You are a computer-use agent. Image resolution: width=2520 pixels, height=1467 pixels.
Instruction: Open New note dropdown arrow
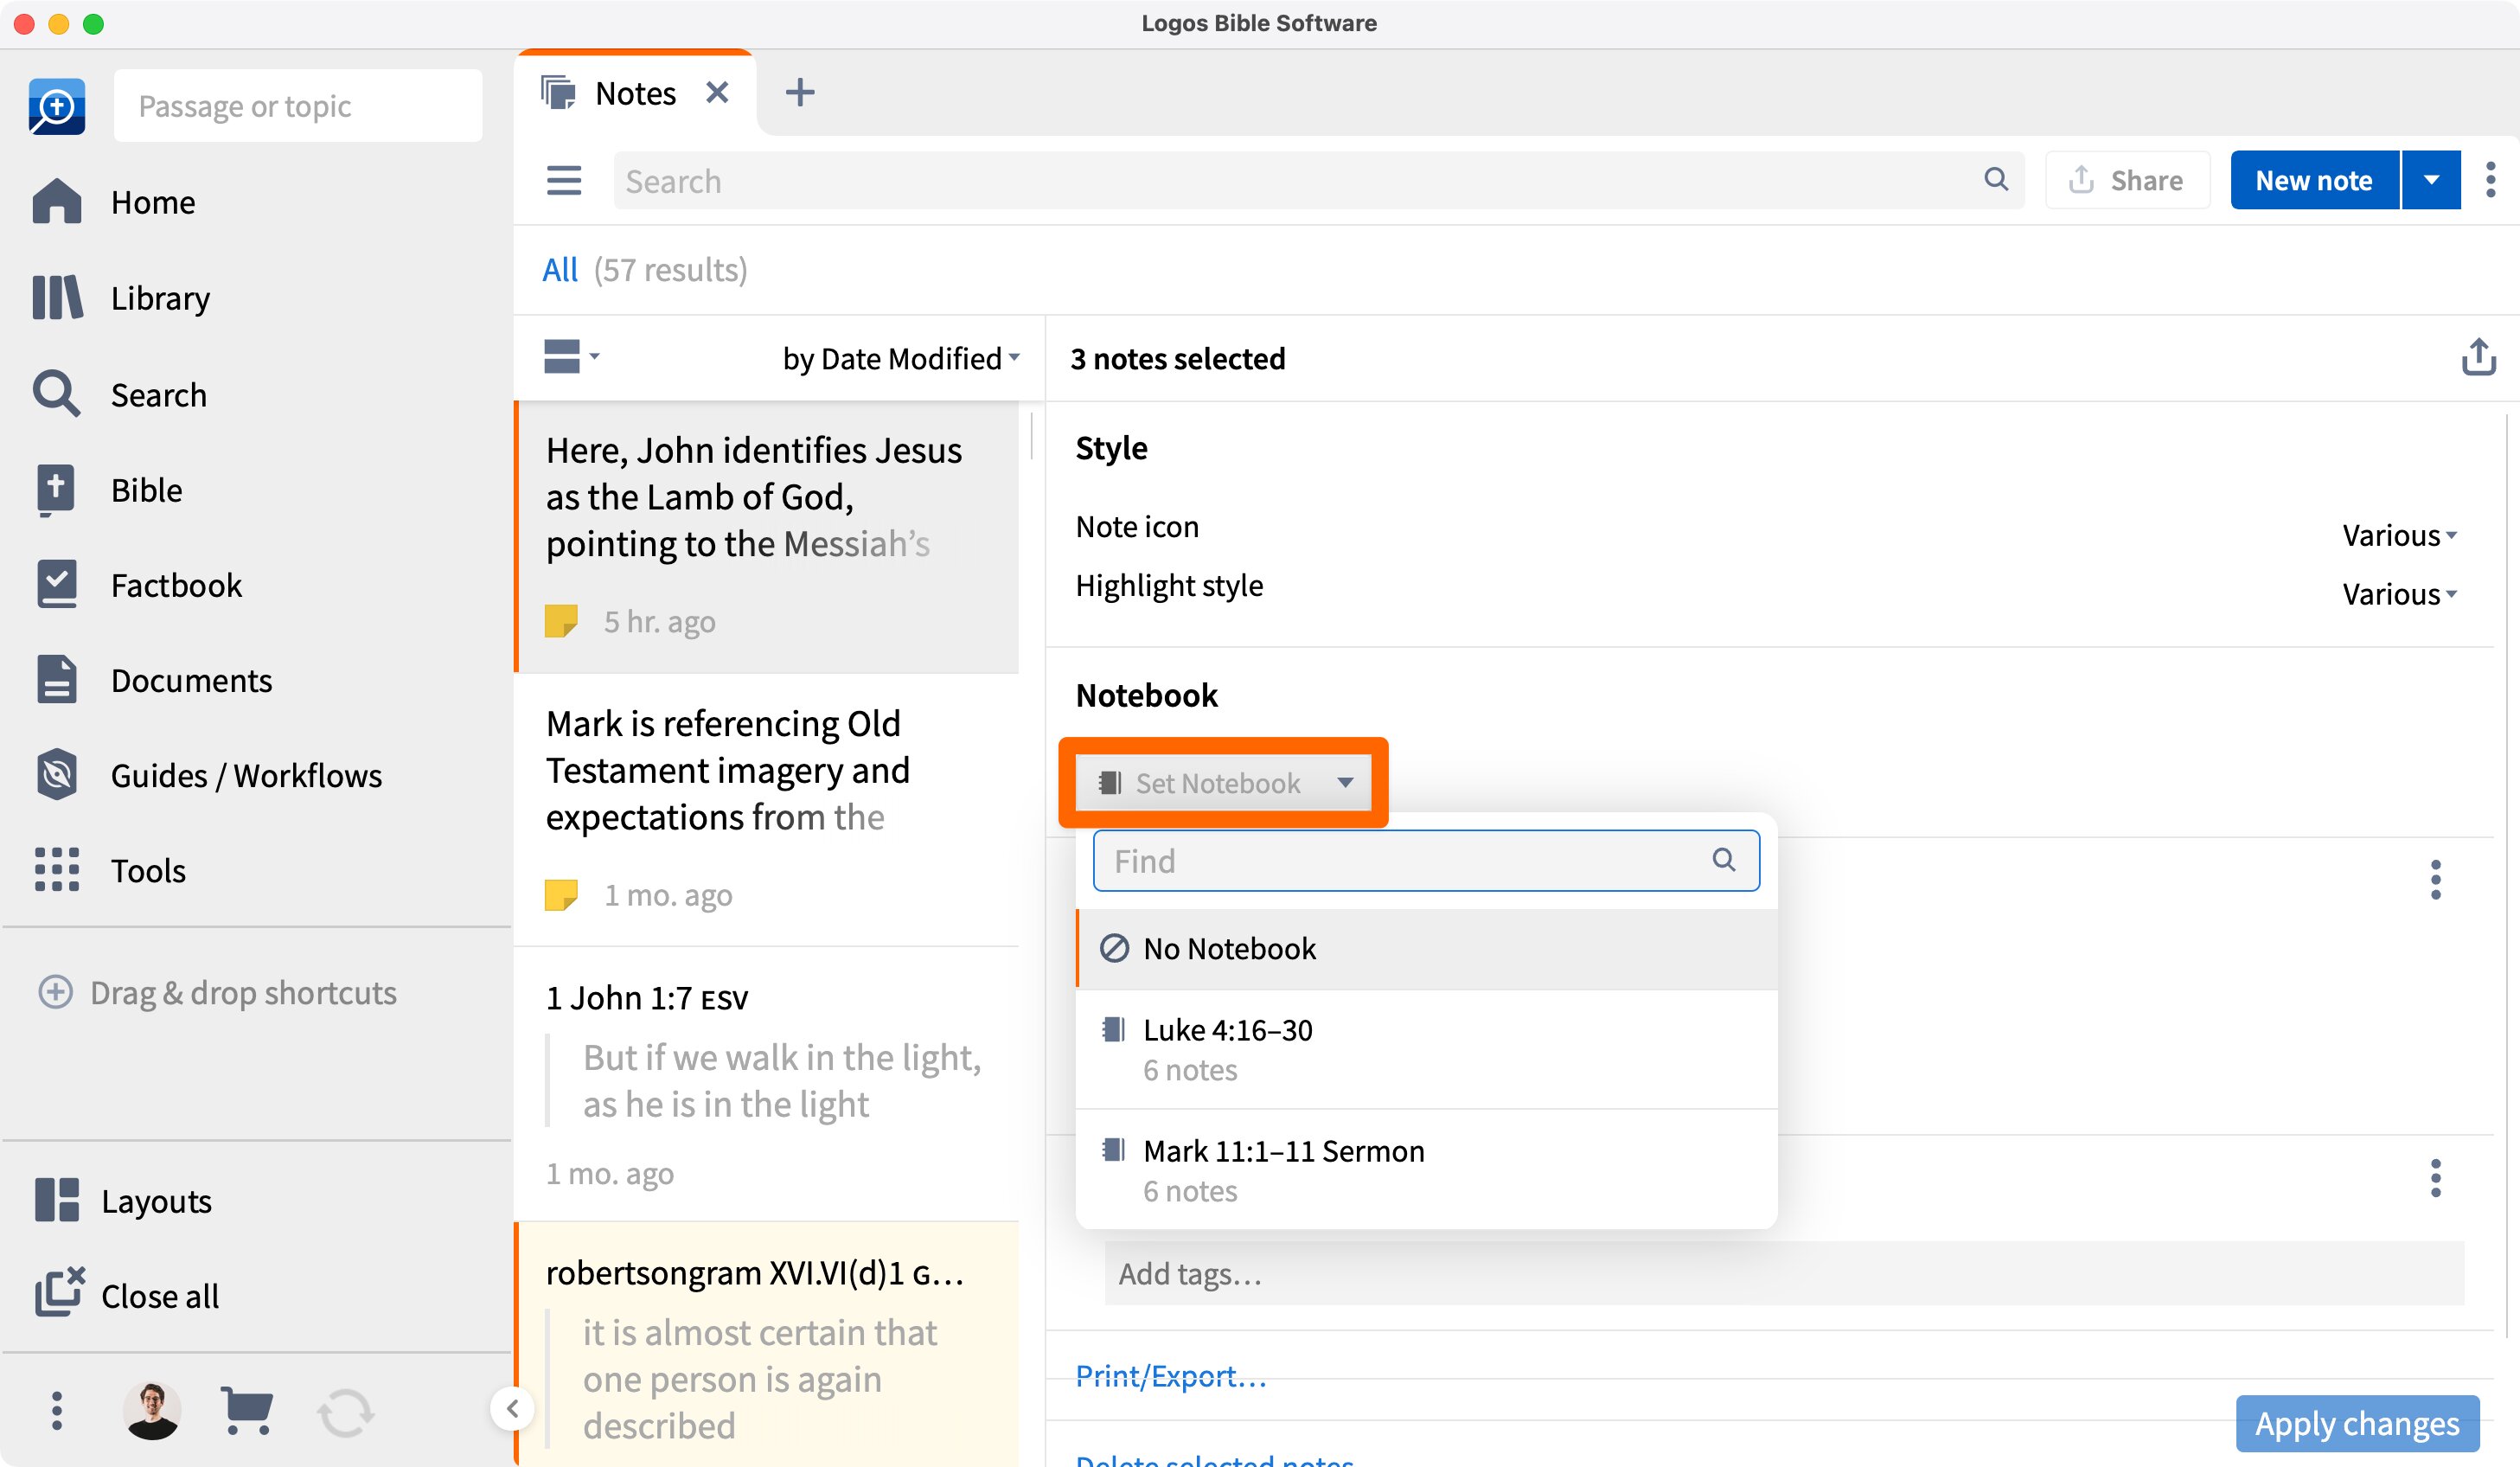pyautogui.click(x=2430, y=180)
